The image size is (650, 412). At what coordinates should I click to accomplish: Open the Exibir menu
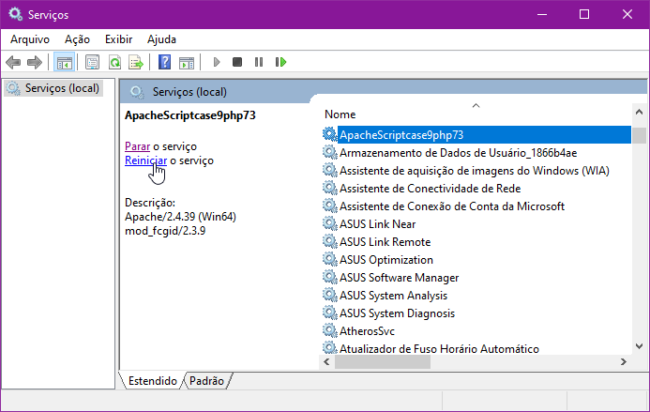pos(118,39)
